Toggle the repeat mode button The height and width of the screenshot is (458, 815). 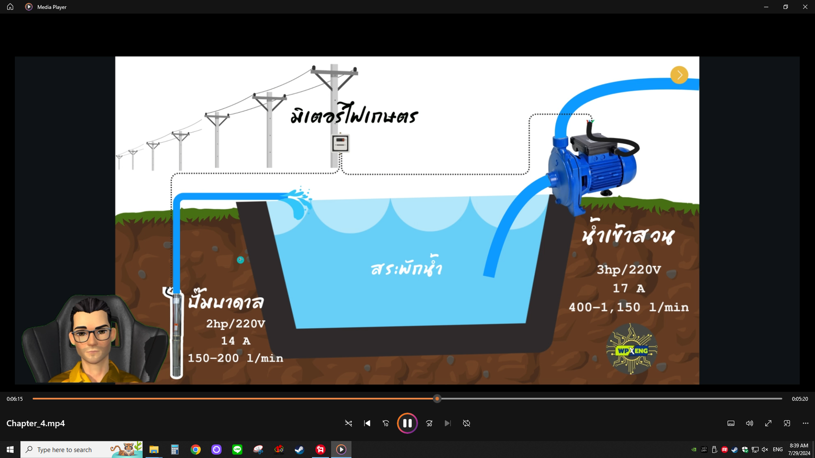466,423
